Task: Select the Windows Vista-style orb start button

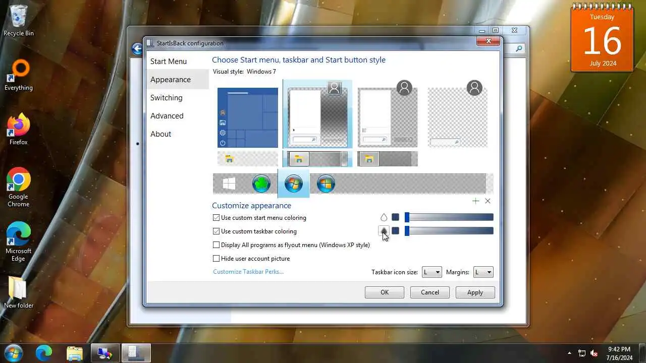Action: point(326,184)
